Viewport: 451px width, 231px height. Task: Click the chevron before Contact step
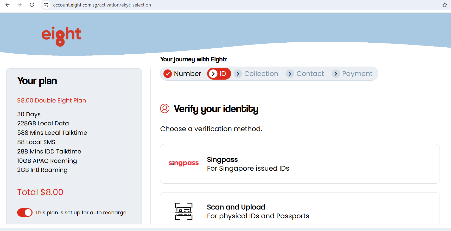click(290, 74)
